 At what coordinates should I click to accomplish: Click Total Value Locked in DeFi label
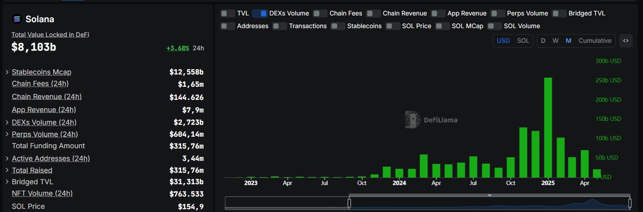50,35
